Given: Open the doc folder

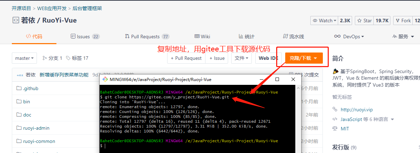Looking at the screenshot, I should click(27, 115).
